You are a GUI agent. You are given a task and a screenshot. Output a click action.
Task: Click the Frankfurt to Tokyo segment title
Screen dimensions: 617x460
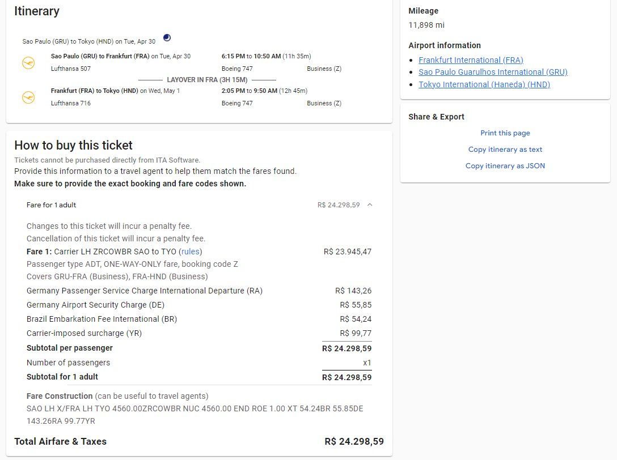pos(95,91)
